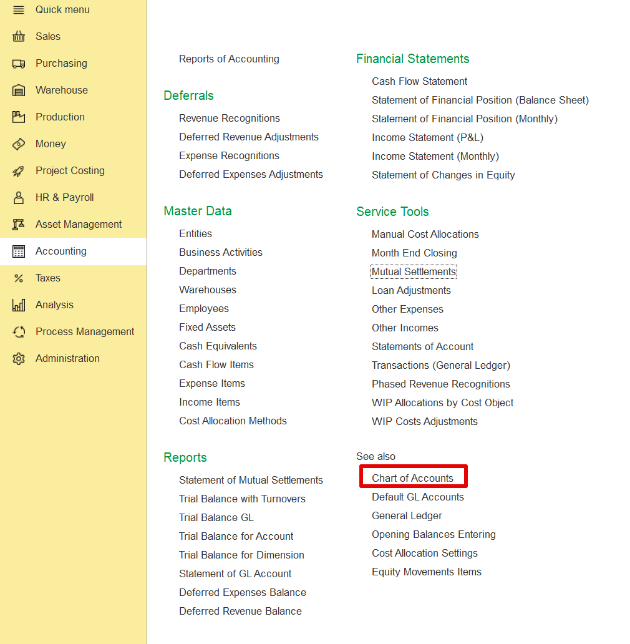Open Fixed Assets list
The width and height of the screenshot is (630, 644).
[207, 328]
